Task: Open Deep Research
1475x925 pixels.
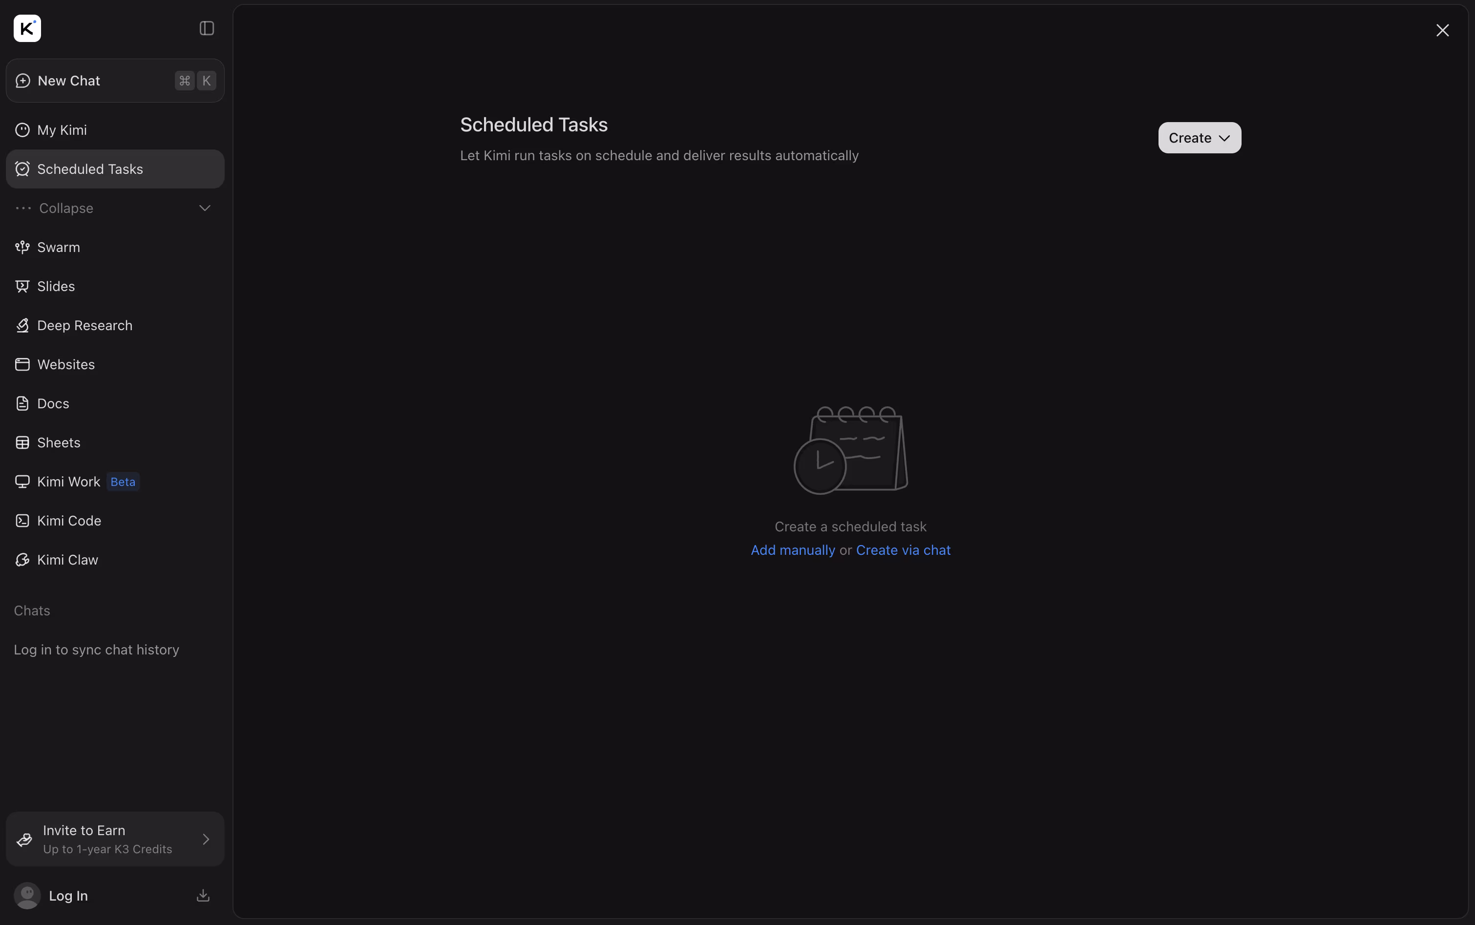Action: click(x=115, y=325)
